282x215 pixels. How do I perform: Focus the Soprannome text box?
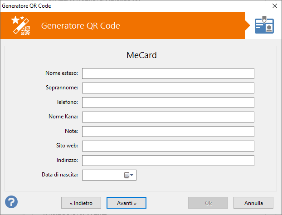click(x=168, y=88)
